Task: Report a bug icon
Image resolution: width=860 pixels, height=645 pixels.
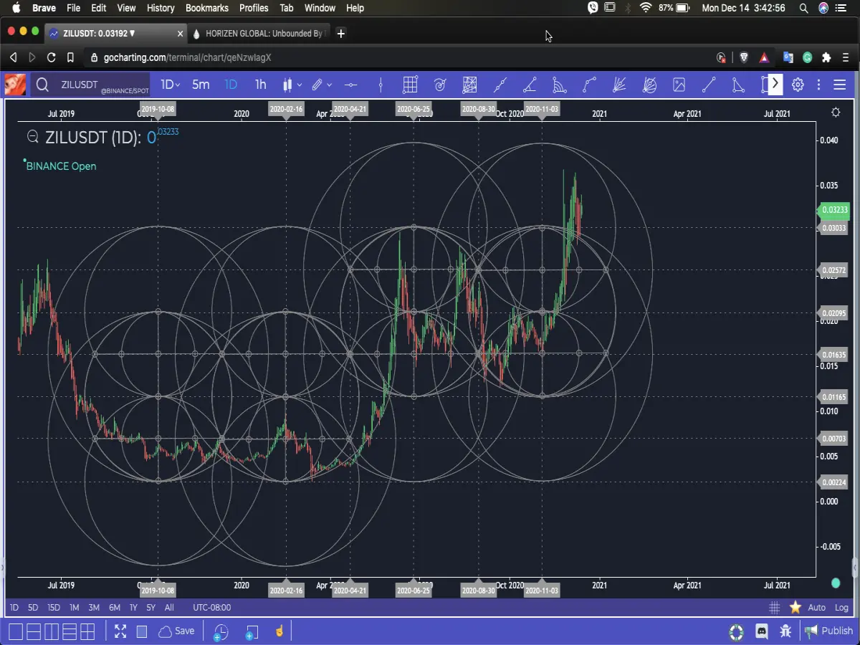Action: point(785,631)
